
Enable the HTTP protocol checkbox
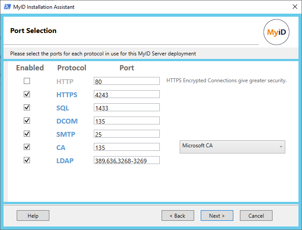[x=27, y=81]
